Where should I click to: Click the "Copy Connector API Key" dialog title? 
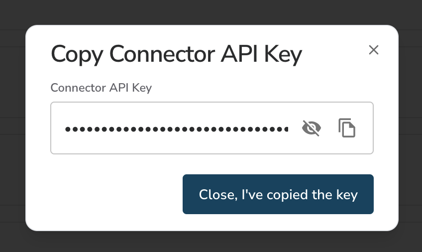click(176, 55)
